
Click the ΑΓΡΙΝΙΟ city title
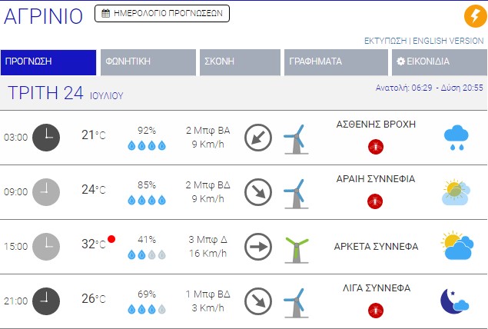[x=44, y=15]
